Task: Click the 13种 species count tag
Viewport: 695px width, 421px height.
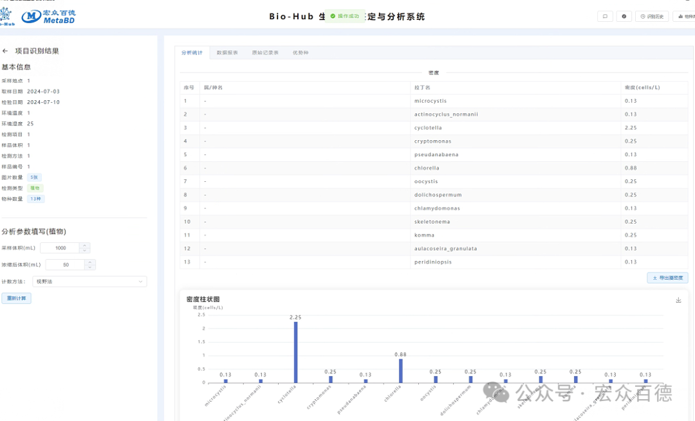Action: point(35,199)
